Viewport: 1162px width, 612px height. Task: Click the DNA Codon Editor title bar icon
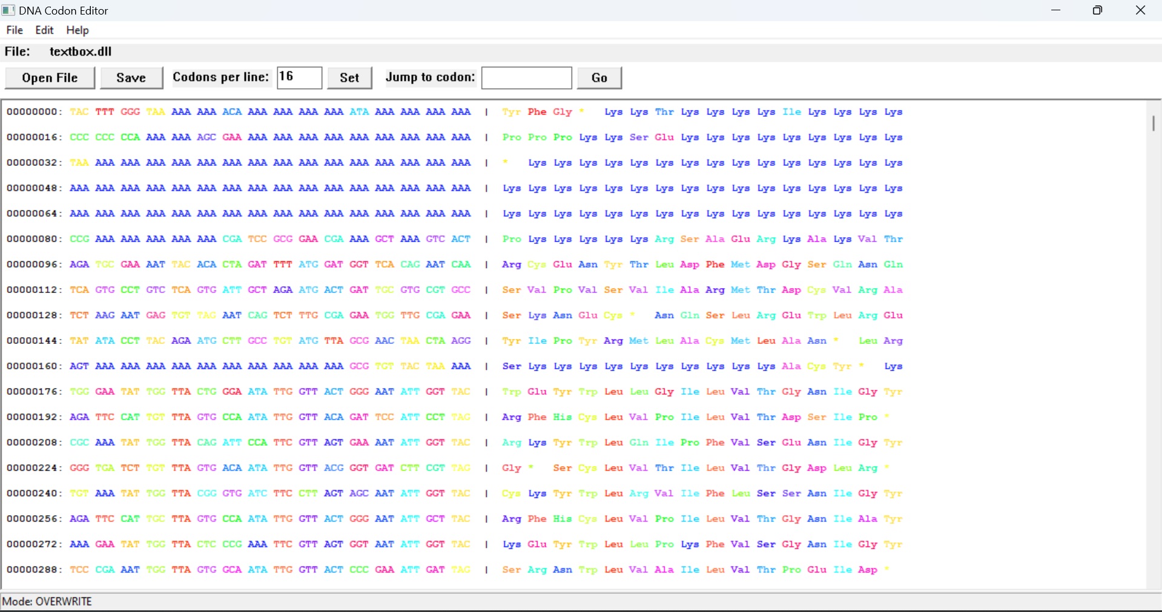point(8,10)
